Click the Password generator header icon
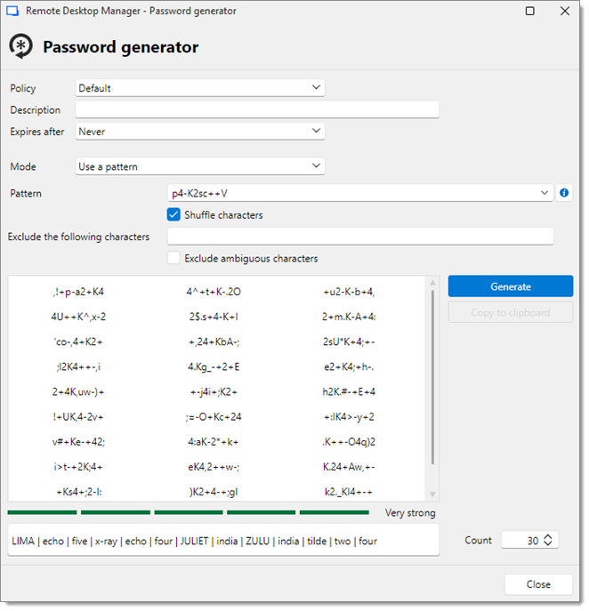The height and width of the screenshot is (611, 589). 21,47
